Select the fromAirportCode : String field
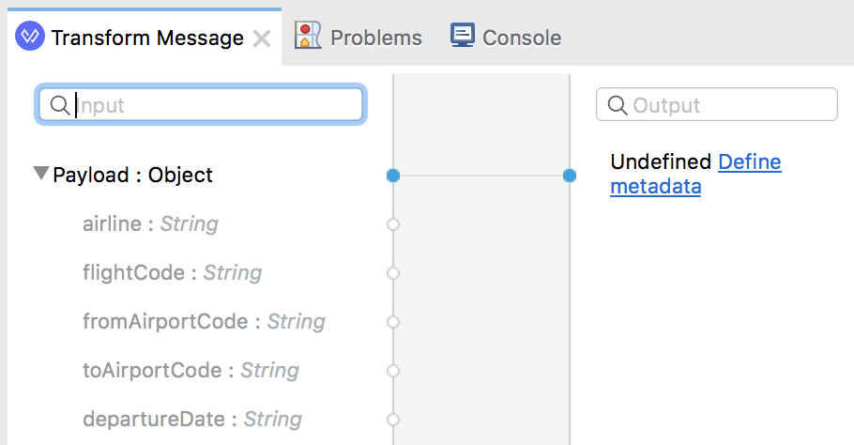 [205, 321]
